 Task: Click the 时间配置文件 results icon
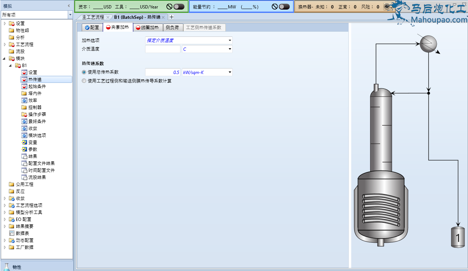(24, 170)
